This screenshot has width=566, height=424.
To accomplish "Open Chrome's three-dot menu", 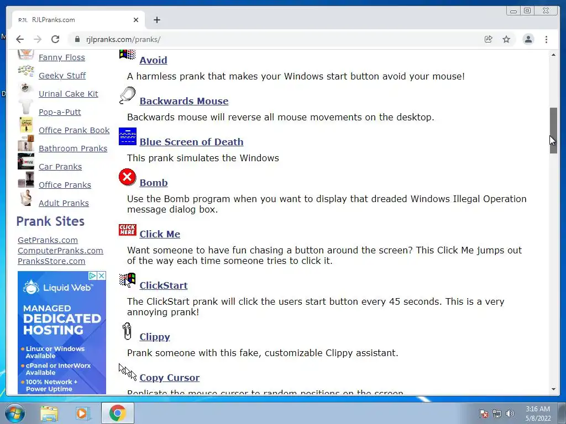I will click(546, 39).
